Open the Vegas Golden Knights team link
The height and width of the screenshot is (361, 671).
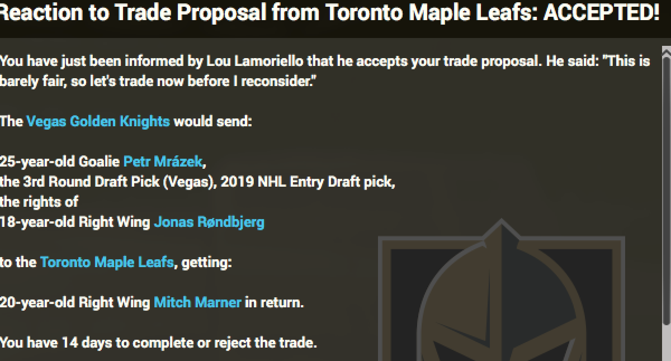coord(98,121)
